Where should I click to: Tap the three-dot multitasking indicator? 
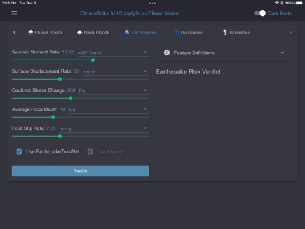point(152,3)
